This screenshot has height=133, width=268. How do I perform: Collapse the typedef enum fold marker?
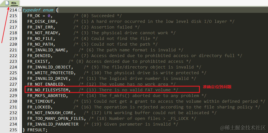[20, 10]
